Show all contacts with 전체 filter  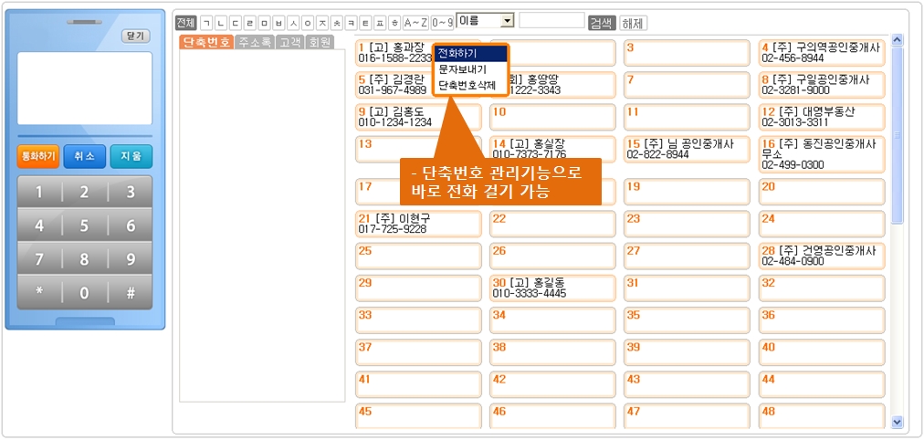click(x=185, y=22)
